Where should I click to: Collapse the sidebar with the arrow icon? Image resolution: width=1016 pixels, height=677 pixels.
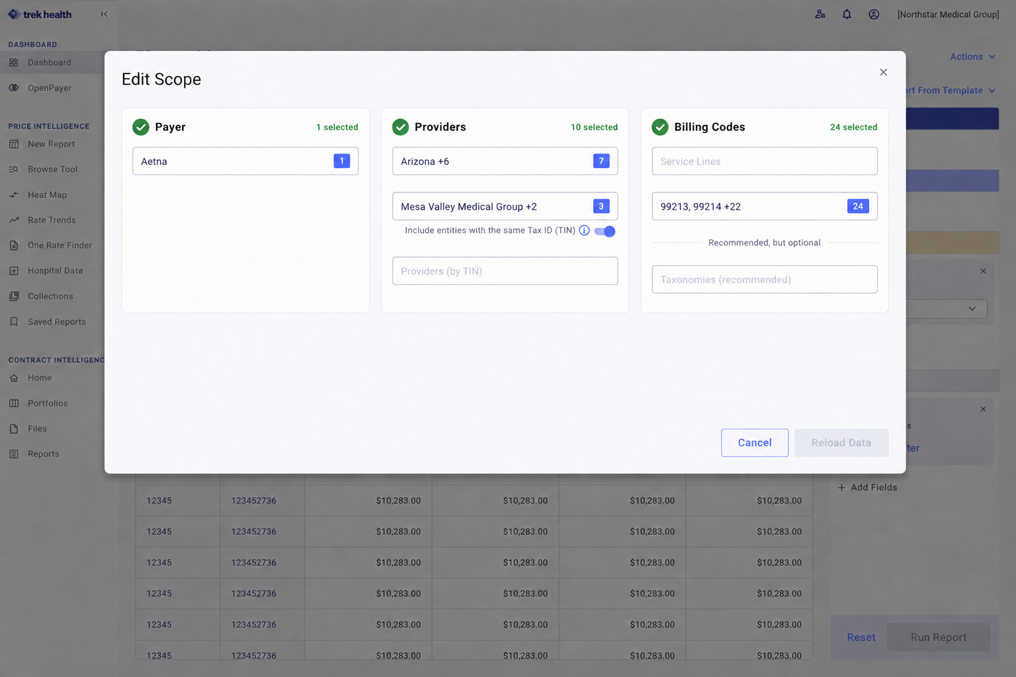[x=104, y=14]
